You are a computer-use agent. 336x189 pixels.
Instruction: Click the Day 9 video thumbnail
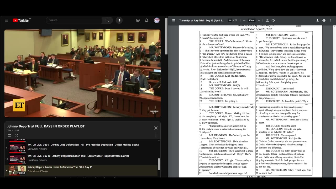pos(18,148)
